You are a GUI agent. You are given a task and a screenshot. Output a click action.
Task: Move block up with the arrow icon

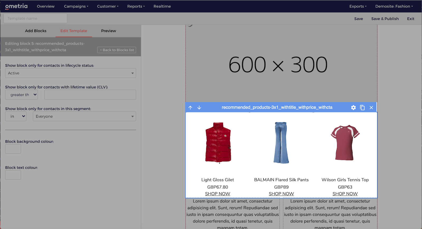tap(190, 107)
